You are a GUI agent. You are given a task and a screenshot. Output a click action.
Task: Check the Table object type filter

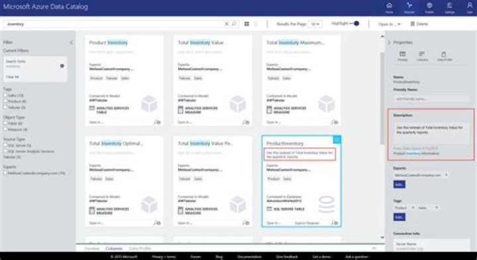coord(5,123)
